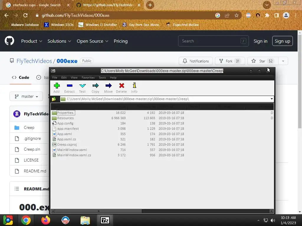This screenshot has height=226, width=302.
Task: Select the Code tab on GitHub
Action: (20, 77)
